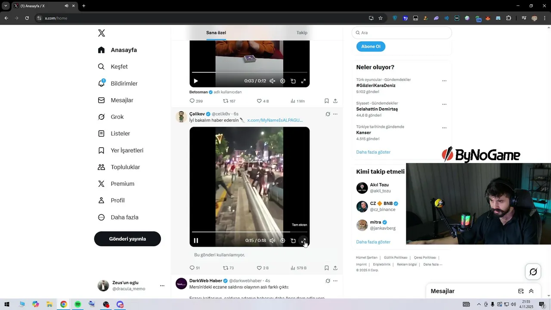Open Profil page
This screenshot has width=551, height=310.
tap(111, 201)
